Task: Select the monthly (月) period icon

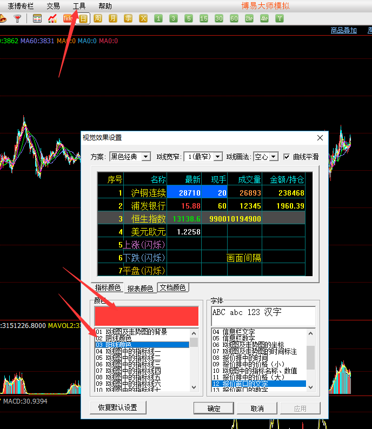Action: click(113, 18)
